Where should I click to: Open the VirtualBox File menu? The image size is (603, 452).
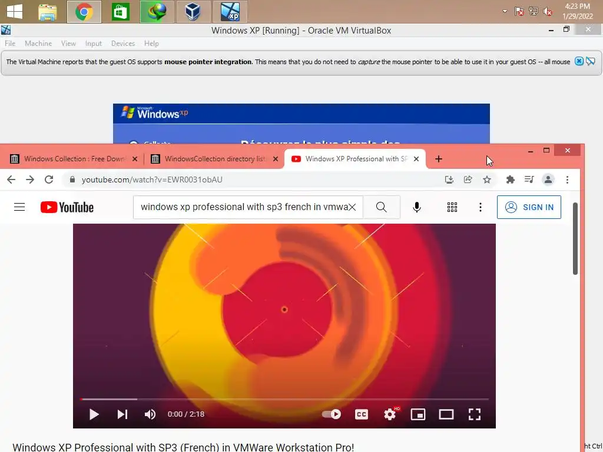click(10, 44)
